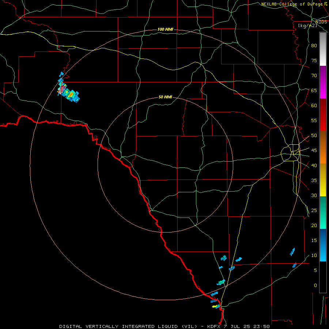Viewport: 329px width, 329px height.
Task: Click the 23:50 timestamp in the caption
Action: (x=262, y=326)
